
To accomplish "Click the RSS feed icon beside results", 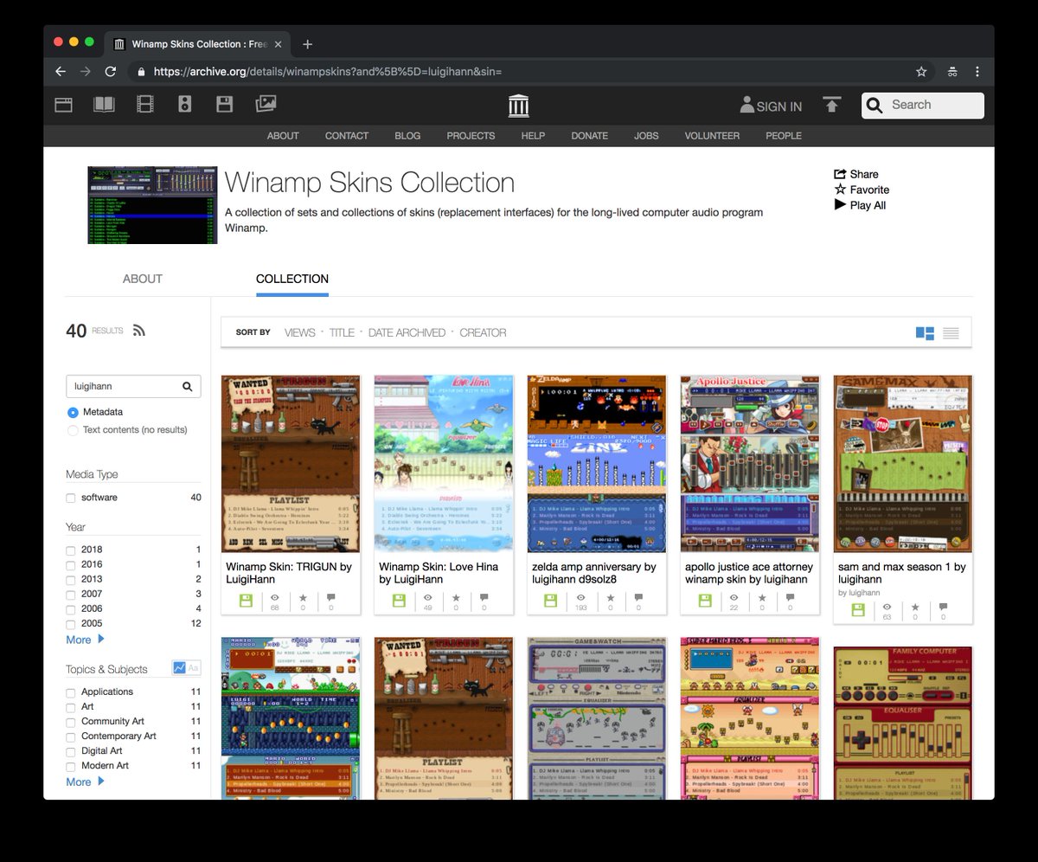I will tap(139, 330).
